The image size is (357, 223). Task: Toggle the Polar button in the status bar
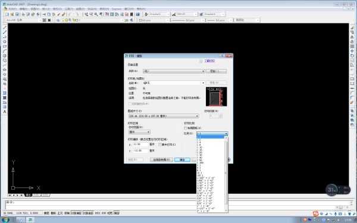coord(67,213)
